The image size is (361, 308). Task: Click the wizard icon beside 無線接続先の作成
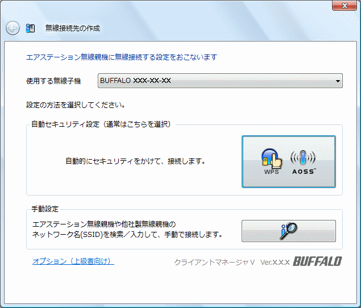click(30, 28)
